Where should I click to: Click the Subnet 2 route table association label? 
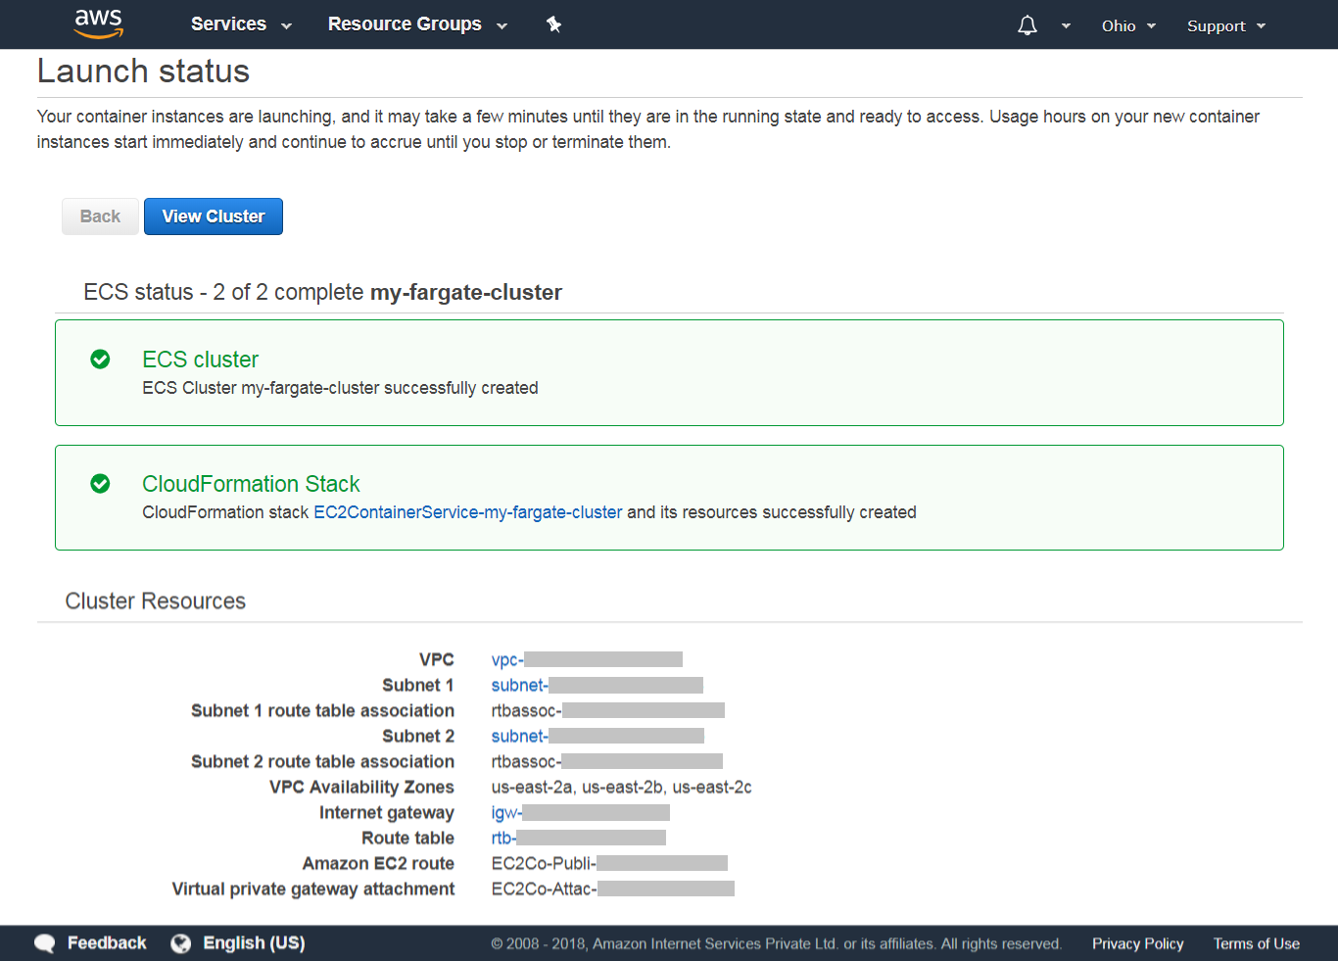322,762
